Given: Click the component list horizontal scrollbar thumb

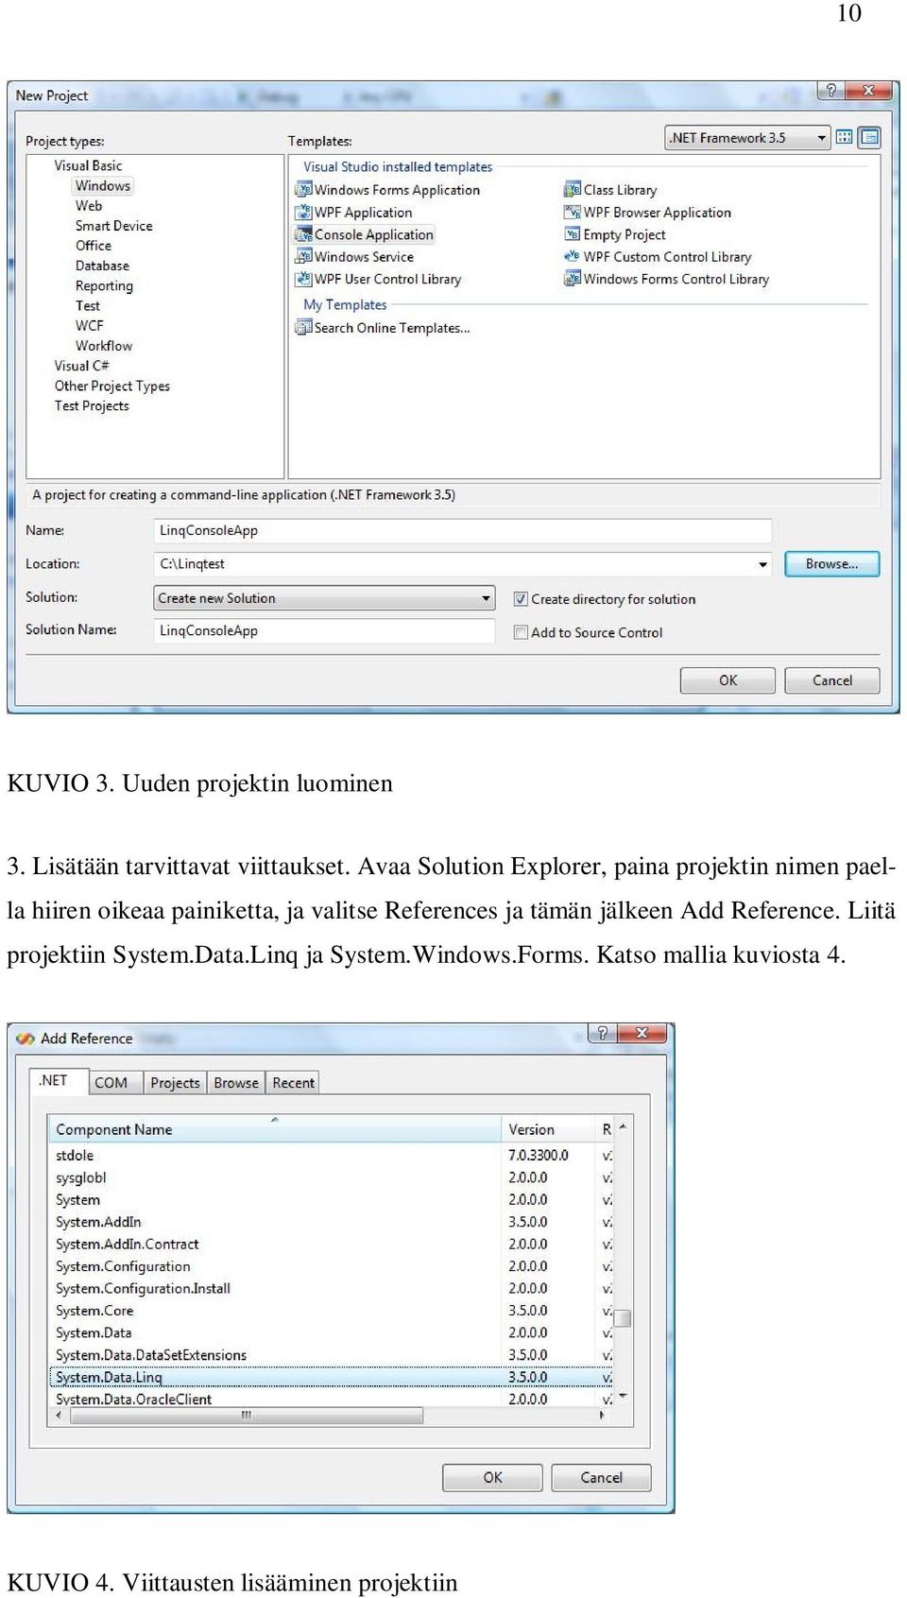Looking at the screenshot, I should point(247,1416).
